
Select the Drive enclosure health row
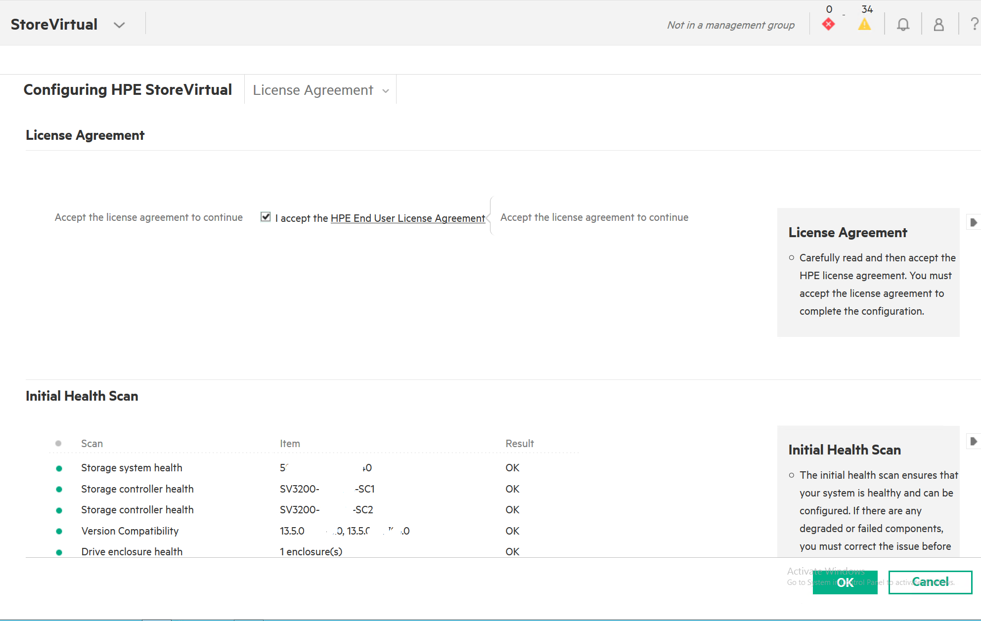(314, 551)
